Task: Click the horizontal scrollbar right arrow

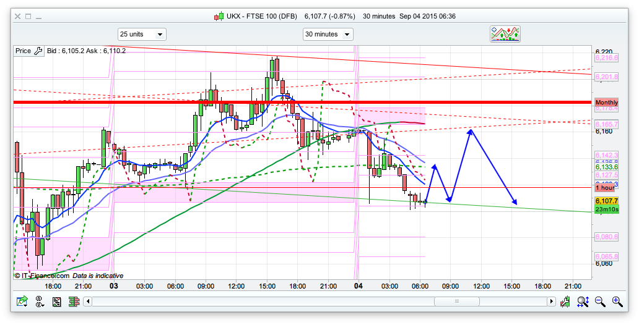Action: [x=551, y=302]
